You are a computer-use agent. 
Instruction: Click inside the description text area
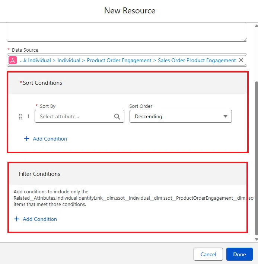click(x=127, y=32)
